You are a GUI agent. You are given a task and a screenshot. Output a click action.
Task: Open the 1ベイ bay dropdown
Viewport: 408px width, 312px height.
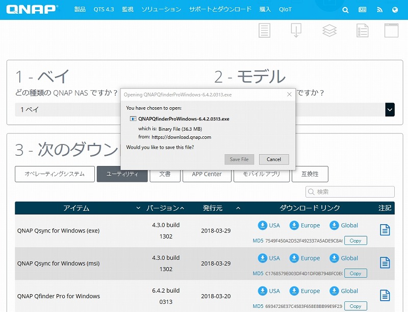click(68, 110)
